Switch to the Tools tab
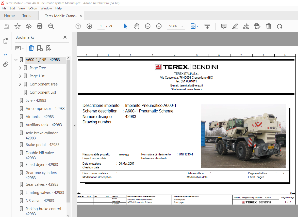This screenshot has width=298, height=217. 27,16
